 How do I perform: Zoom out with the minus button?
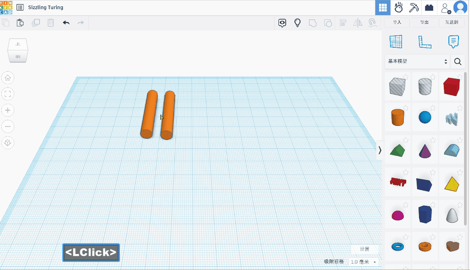coord(8,126)
